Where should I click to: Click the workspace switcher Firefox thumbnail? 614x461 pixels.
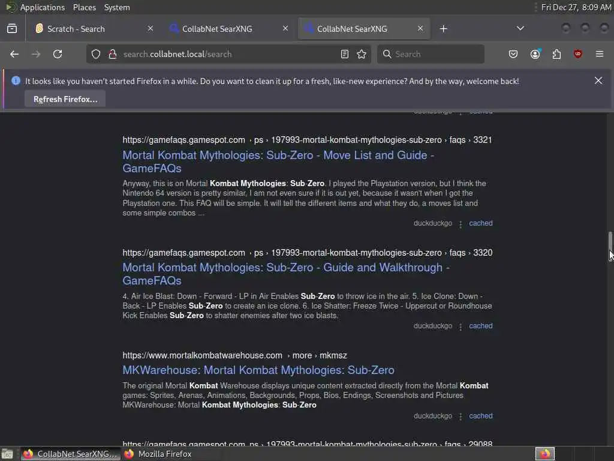[544, 454]
